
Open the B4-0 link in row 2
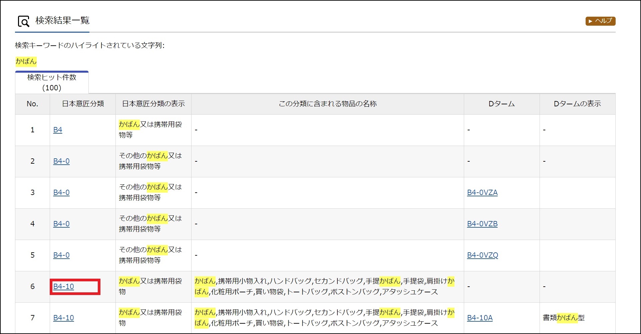[61, 161]
